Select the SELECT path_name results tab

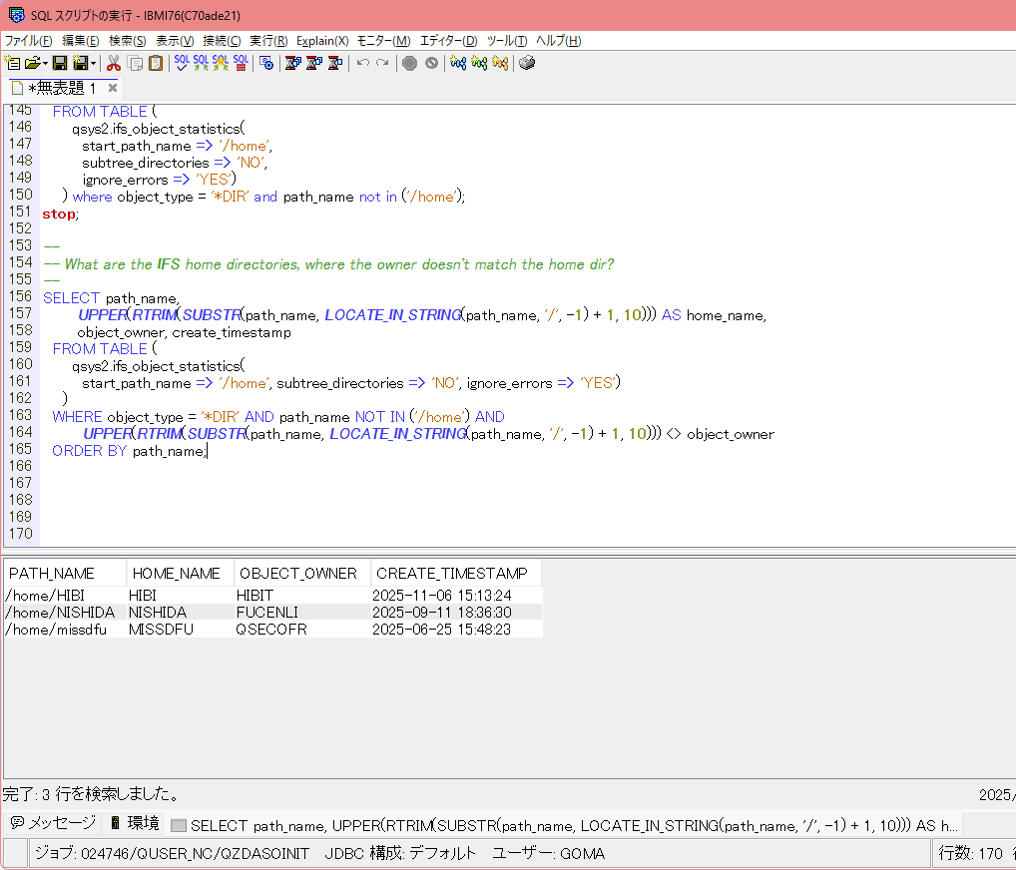(564, 825)
